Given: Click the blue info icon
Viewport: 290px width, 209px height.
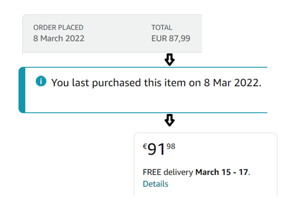Looking at the screenshot, I should tap(41, 81).
